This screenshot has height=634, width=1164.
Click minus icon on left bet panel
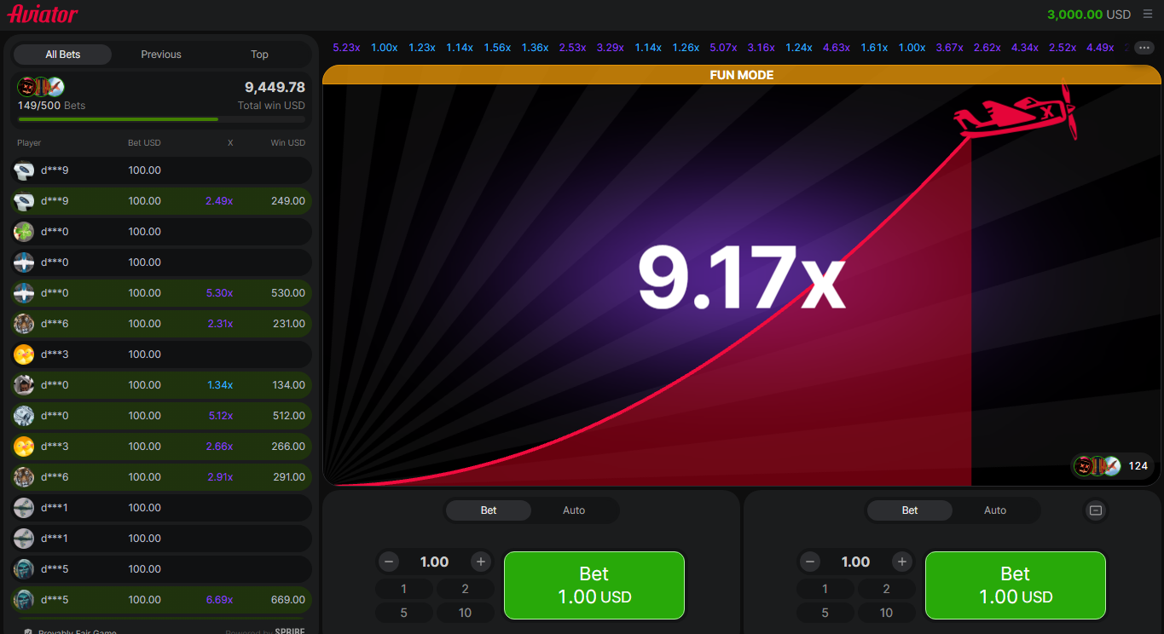click(389, 562)
